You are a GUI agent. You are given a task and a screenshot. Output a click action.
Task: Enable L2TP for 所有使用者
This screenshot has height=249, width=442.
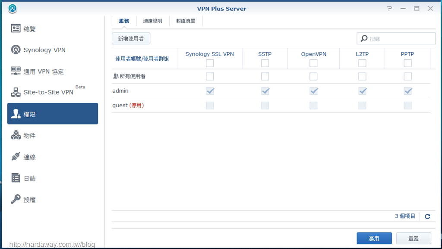[x=362, y=76]
